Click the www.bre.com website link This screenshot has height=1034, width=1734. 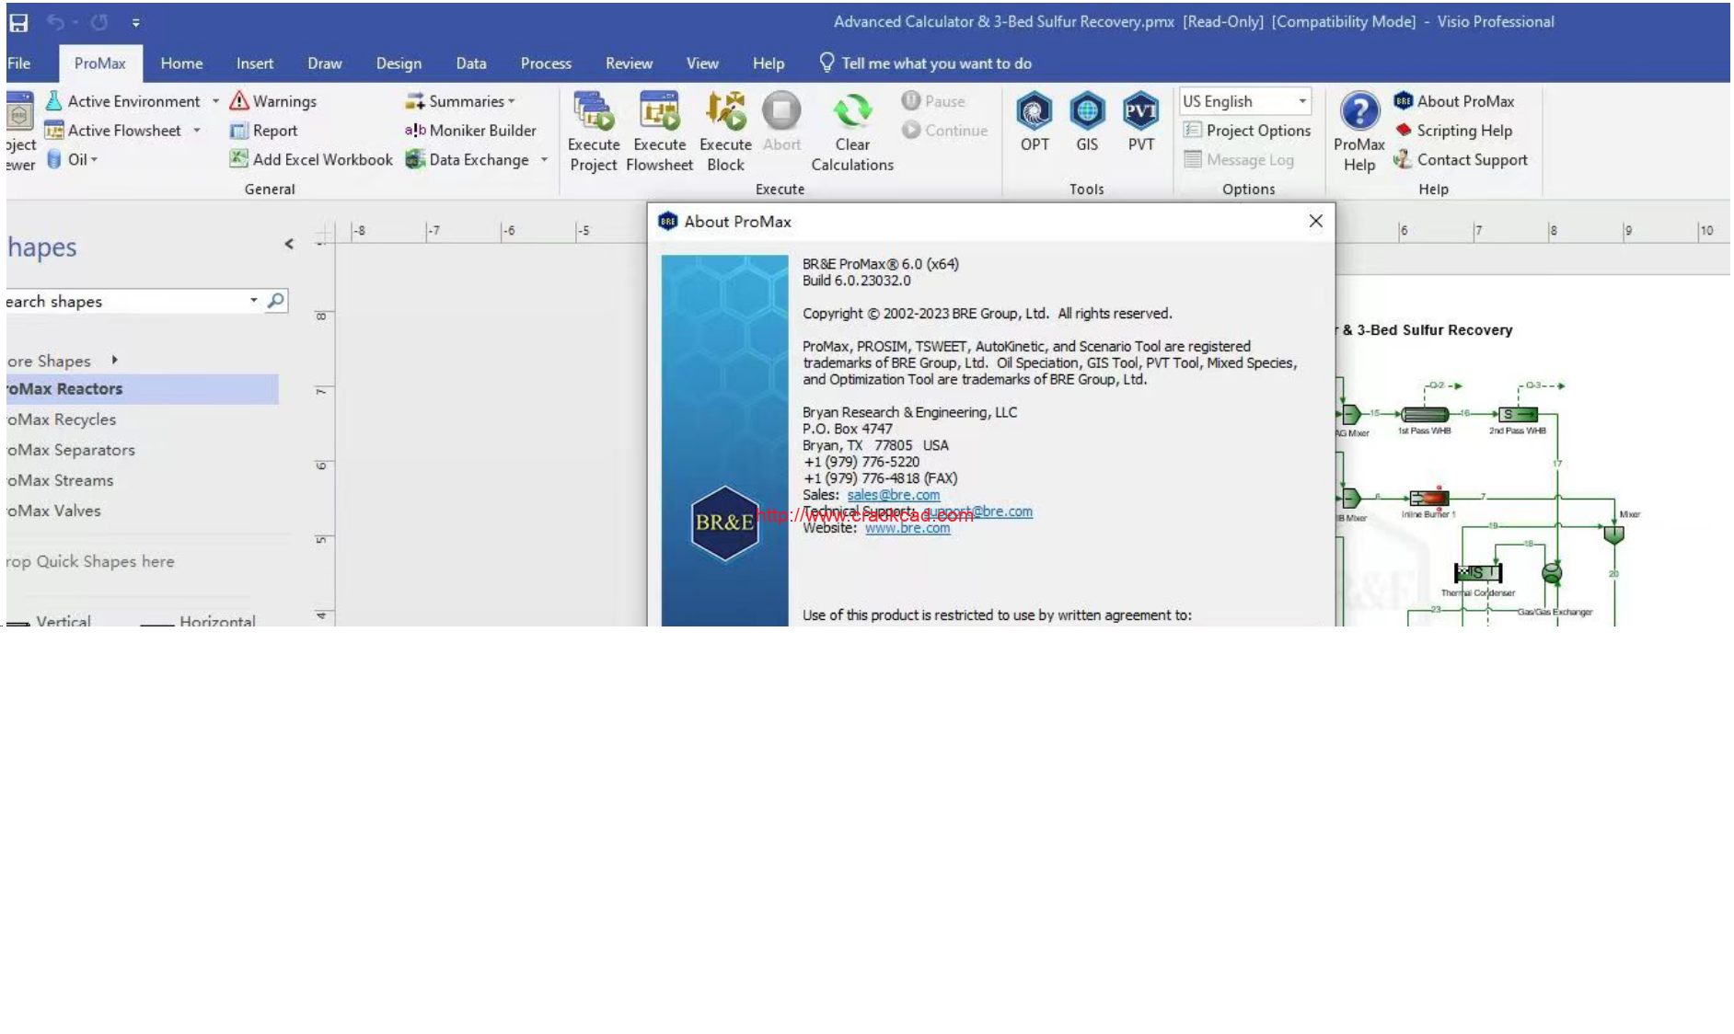907,528
